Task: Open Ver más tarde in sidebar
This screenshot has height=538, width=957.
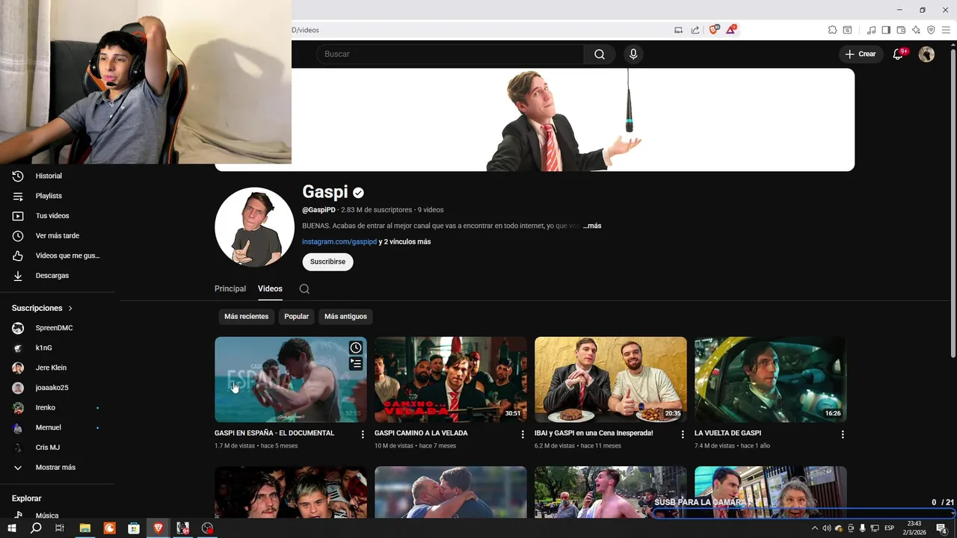Action: tap(58, 235)
